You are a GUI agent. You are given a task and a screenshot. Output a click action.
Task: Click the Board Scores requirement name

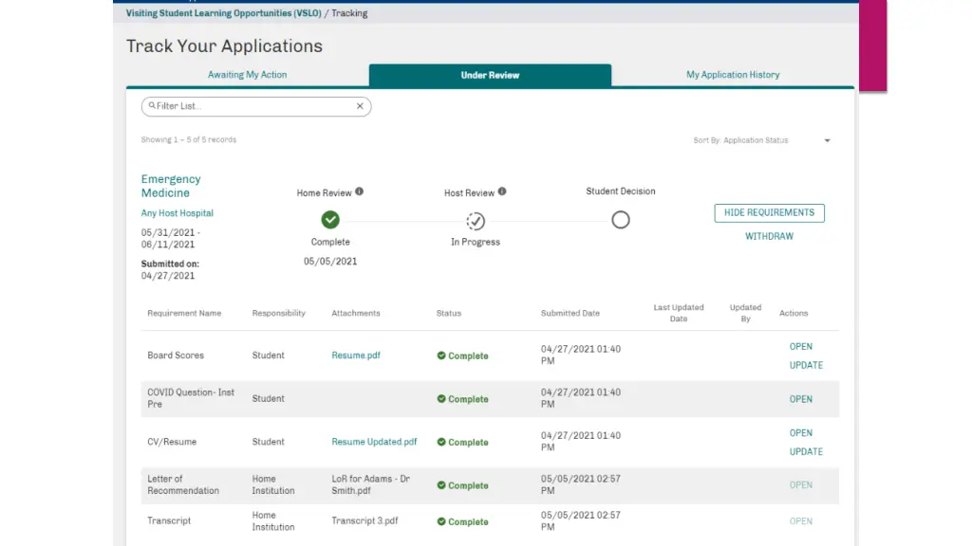tap(176, 355)
